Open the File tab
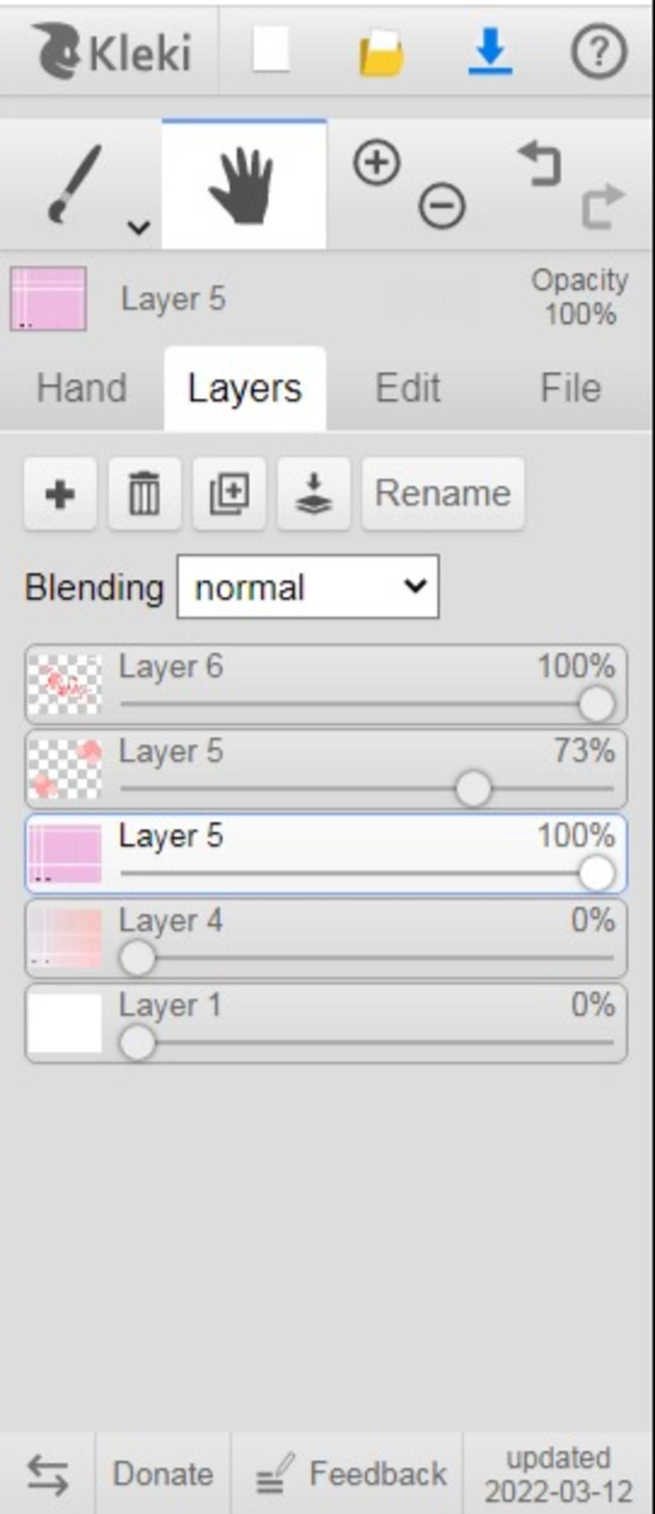Screen dimensions: 655x1514 coord(571,388)
